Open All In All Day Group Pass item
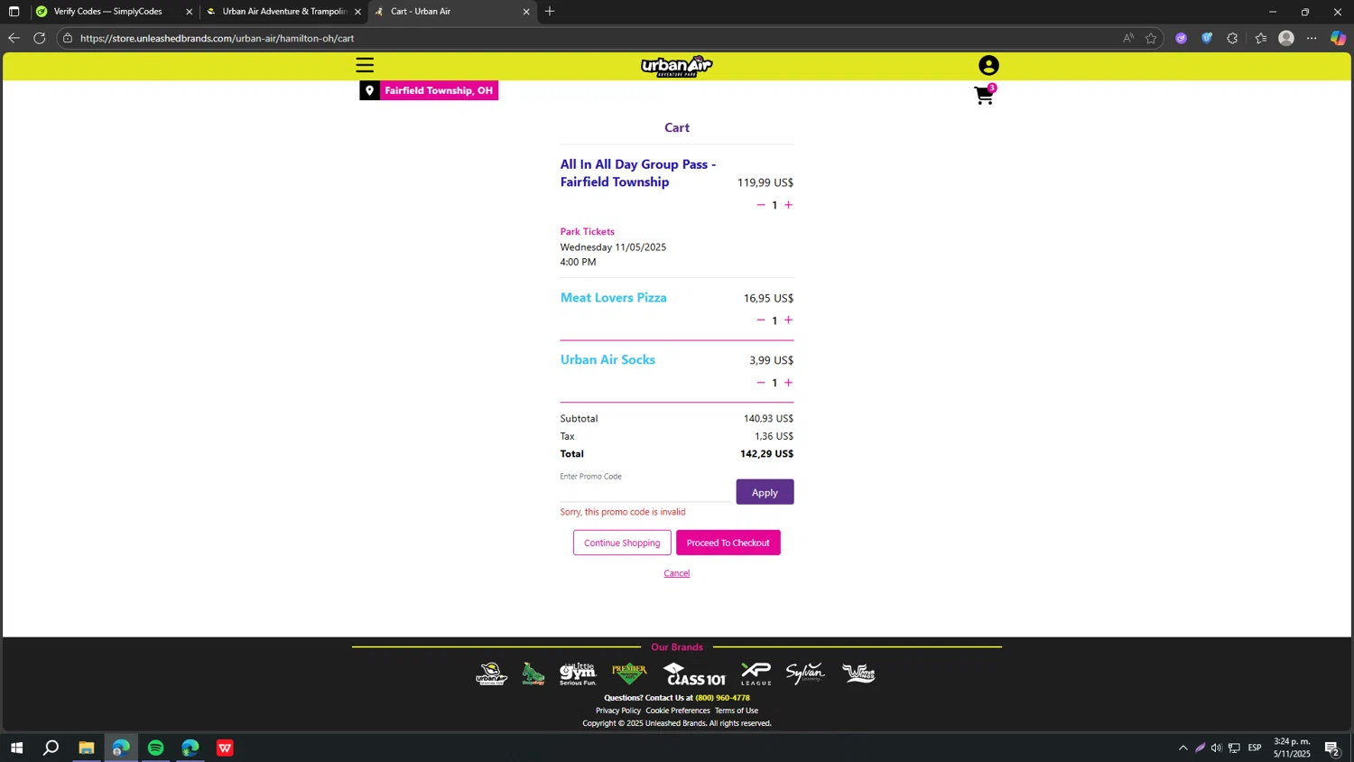 point(637,172)
